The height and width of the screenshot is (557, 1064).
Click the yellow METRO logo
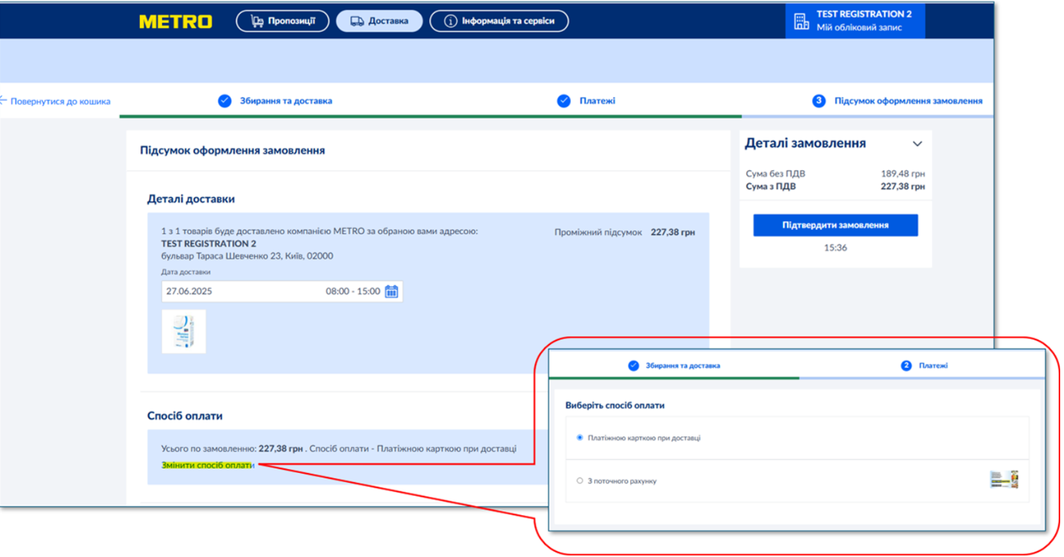[x=176, y=21]
